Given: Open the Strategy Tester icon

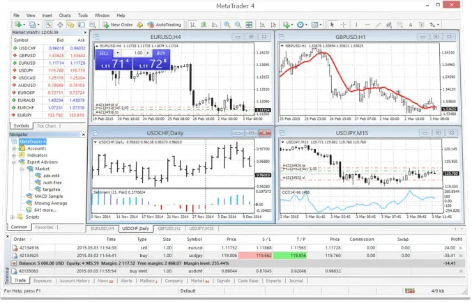Looking at the screenshot, I should tap(93, 24).
